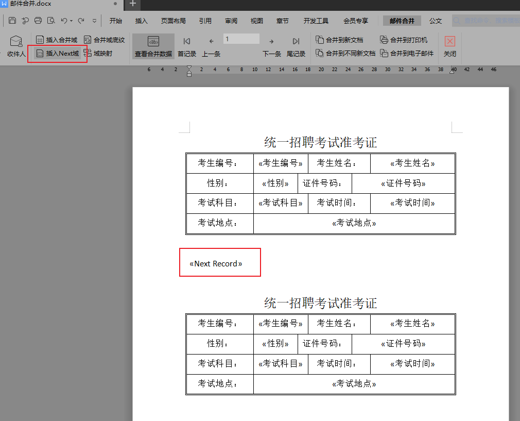
Task: Click first table's «考生编号» field
Action: tap(281, 163)
